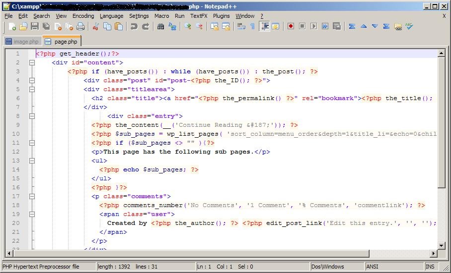Collapse the PHP if fold on line 11
This screenshot has width=451, height=273.
32,143
